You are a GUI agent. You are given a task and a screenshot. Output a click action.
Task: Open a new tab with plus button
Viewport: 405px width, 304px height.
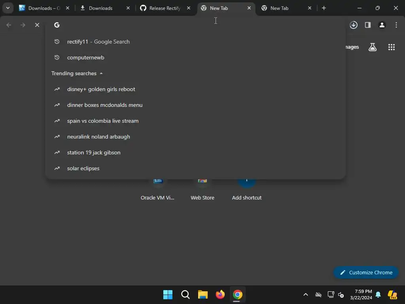(x=324, y=8)
